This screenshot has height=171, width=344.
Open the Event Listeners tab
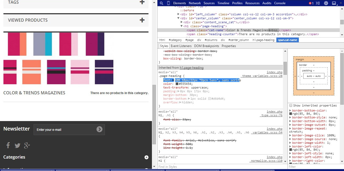pyautogui.click(x=181, y=46)
